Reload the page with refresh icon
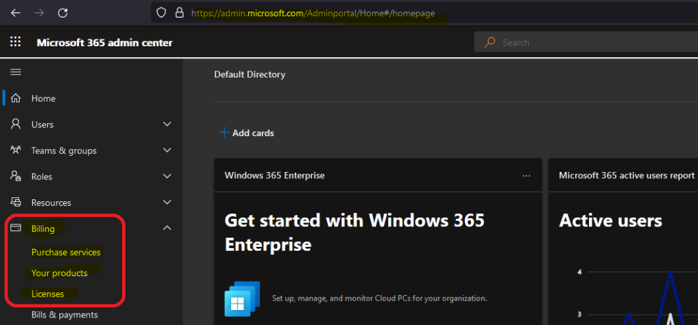This screenshot has height=325, width=698. (x=63, y=13)
